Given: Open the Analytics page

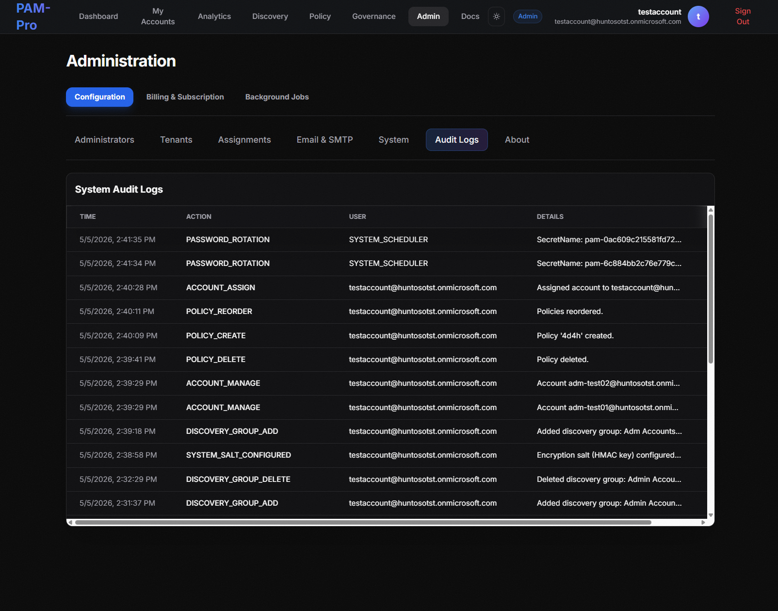Looking at the screenshot, I should [x=214, y=17].
